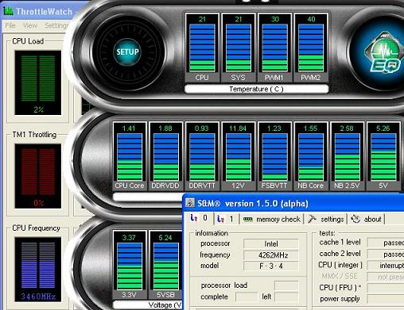
Task: Click the about tab icon
Action: click(355, 219)
